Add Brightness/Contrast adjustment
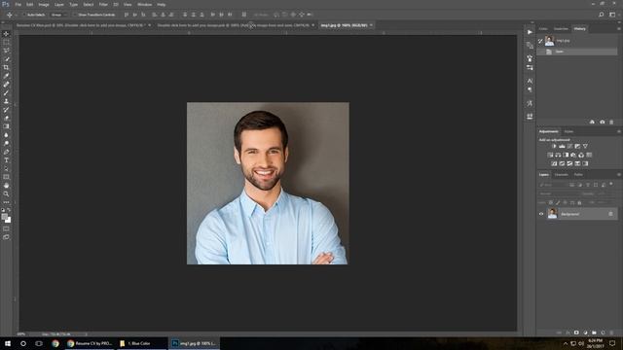This screenshot has width=623, height=350. (x=554, y=146)
